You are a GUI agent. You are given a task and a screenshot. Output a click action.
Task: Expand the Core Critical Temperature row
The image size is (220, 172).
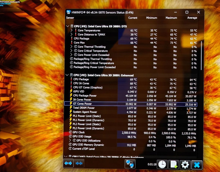point(71,51)
